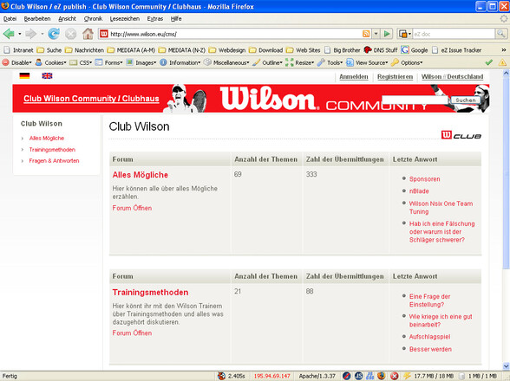
Task: Click the search magnifier icon
Action: pos(501,34)
